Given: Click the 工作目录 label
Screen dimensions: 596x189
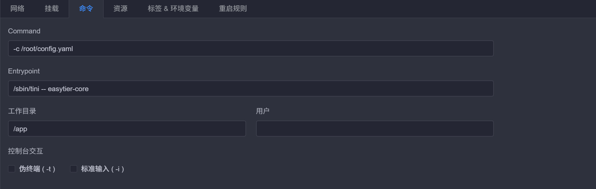Looking at the screenshot, I should 22,111.
